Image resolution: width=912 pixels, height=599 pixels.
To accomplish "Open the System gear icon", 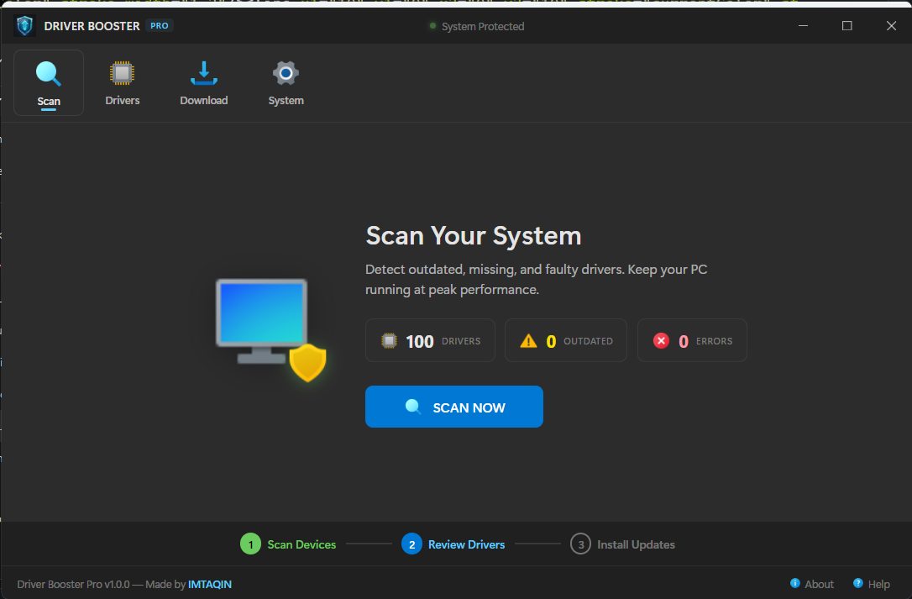I will [x=286, y=74].
